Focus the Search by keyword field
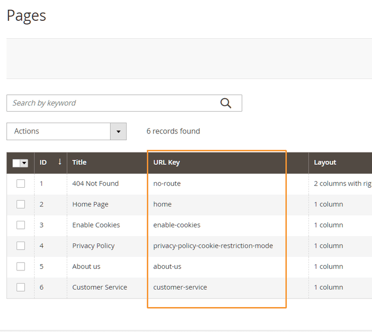 [124, 103]
